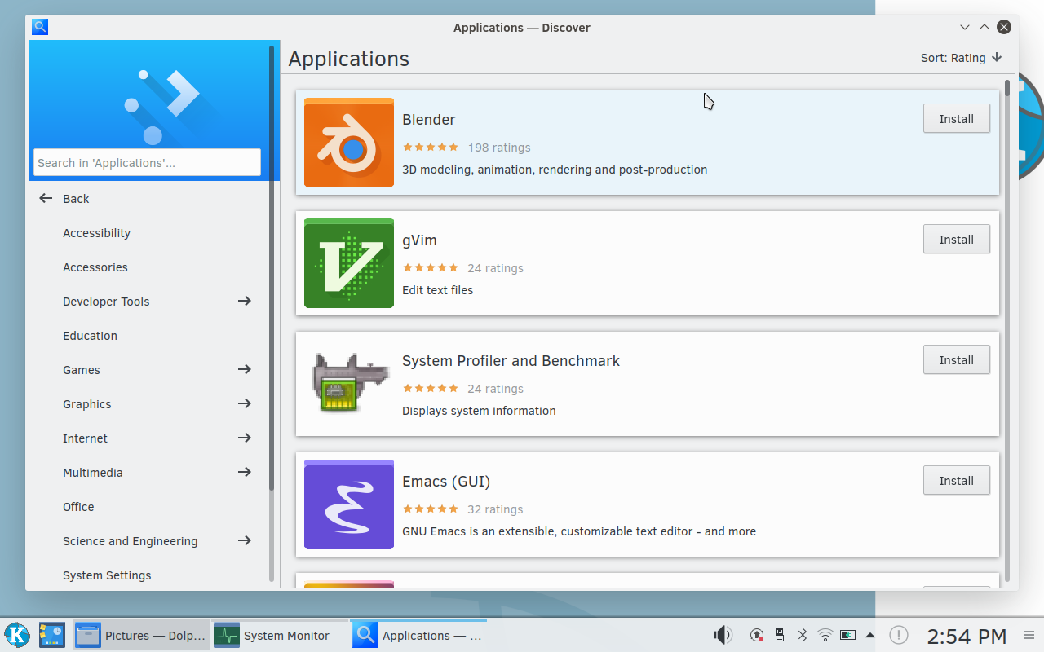Expand the Internet category arrow
1044x652 pixels.
(244, 438)
